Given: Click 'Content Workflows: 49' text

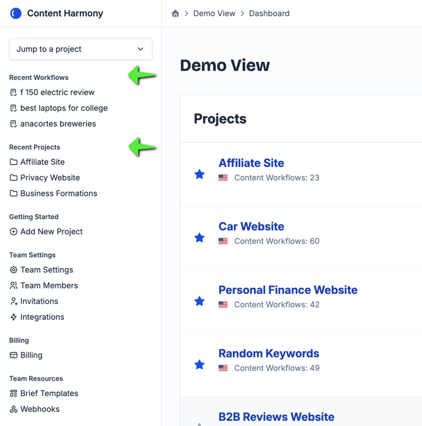Looking at the screenshot, I should pyautogui.click(x=276, y=368).
